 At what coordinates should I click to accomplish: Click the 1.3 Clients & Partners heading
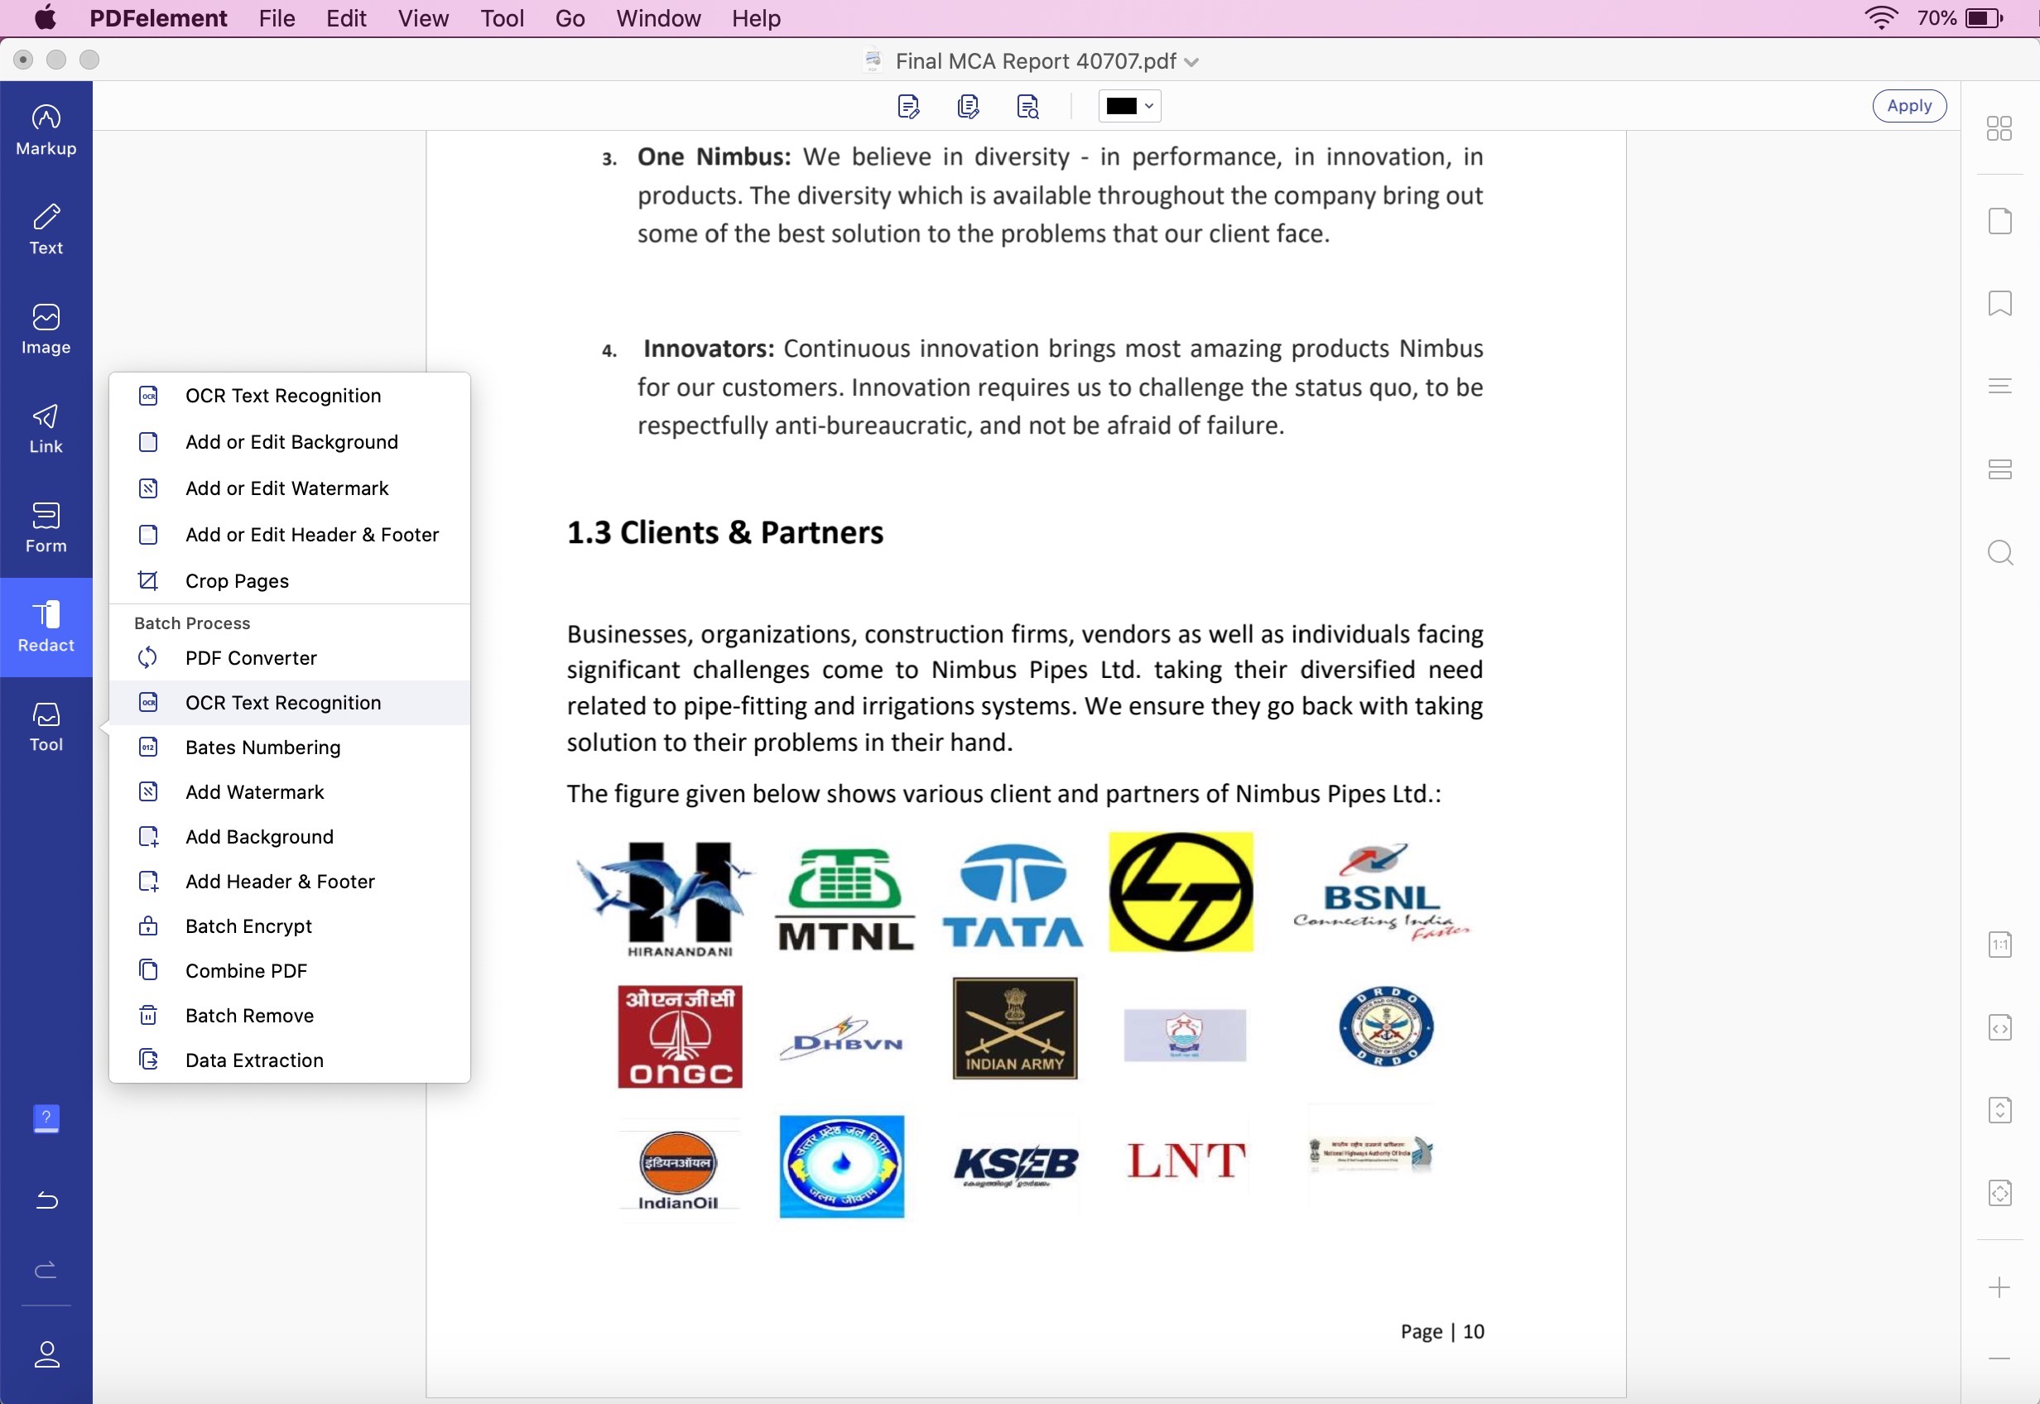[x=725, y=533]
